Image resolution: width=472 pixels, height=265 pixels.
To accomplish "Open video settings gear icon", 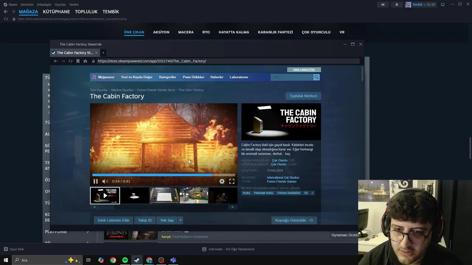I will pos(222,181).
